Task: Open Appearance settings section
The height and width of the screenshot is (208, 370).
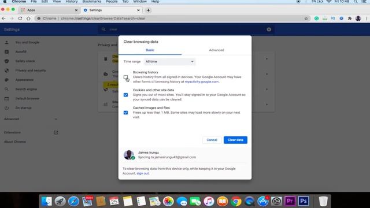Action: pyautogui.click(x=24, y=80)
